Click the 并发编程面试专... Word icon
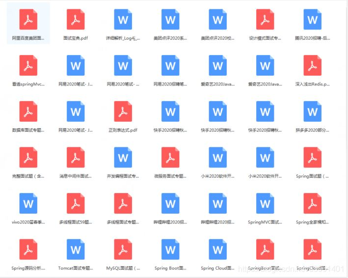Viewport: 348px width, 278px height. 123,157
